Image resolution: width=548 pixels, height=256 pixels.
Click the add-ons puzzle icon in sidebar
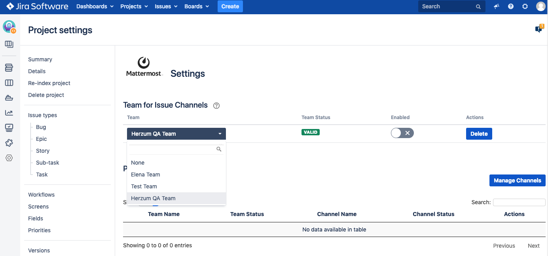pyautogui.click(x=9, y=143)
